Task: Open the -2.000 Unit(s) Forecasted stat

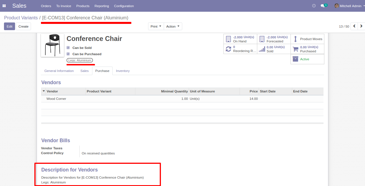Action: [x=274, y=39]
